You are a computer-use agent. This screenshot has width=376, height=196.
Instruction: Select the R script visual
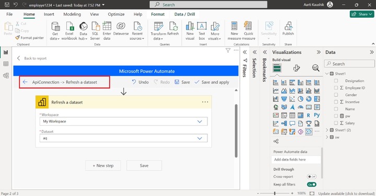(309, 116)
